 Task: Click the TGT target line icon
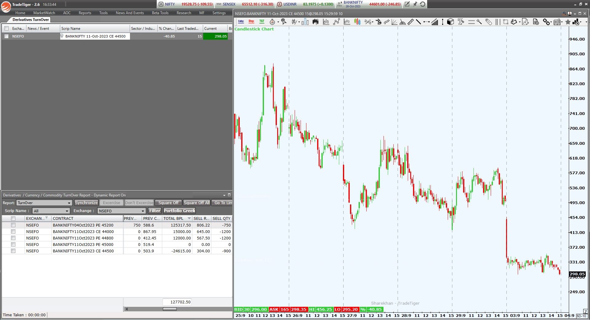coord(262,22)
